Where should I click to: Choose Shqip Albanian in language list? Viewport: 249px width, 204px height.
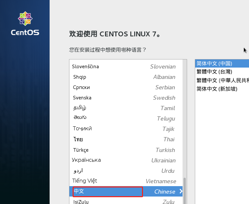tap(126, 77)
